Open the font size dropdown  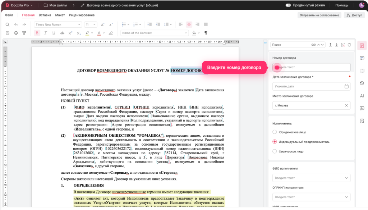pos(91,24)
